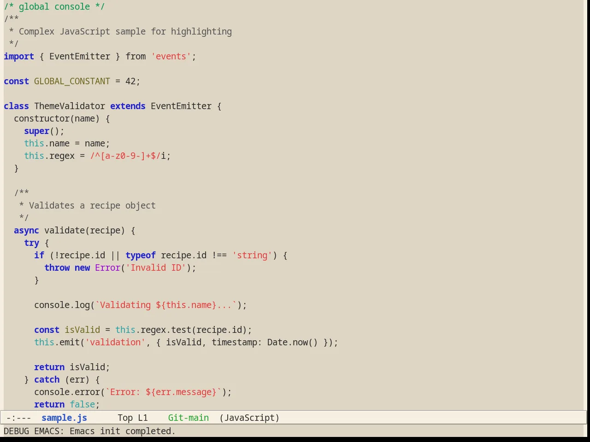Click the 'extends' keyword
The image size is (590, 442).
(128, 106)
